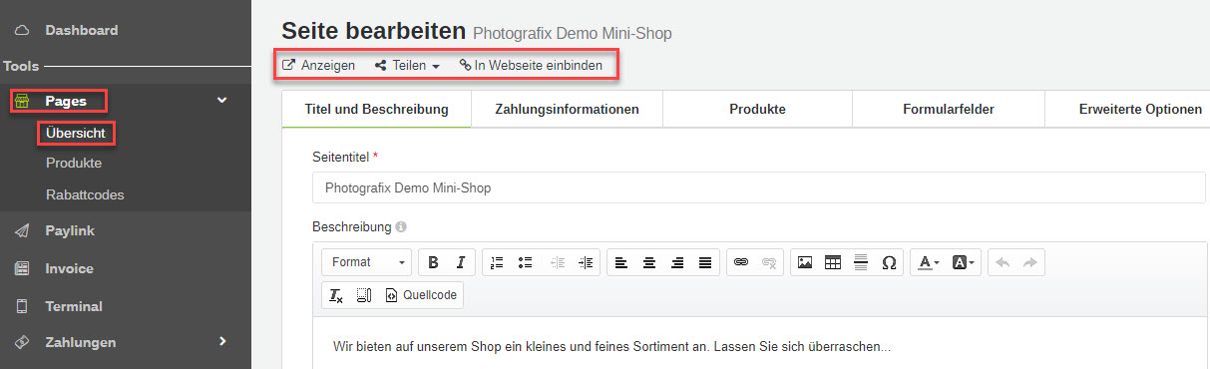Insert a hyperlink with the link icon
This screenshot has width=1210, height=369.
(x=740, y=262)
